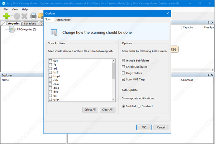Viewport: 215px width, 144px height.
Task: Close the Explorer panel
Action: [212, 75]
